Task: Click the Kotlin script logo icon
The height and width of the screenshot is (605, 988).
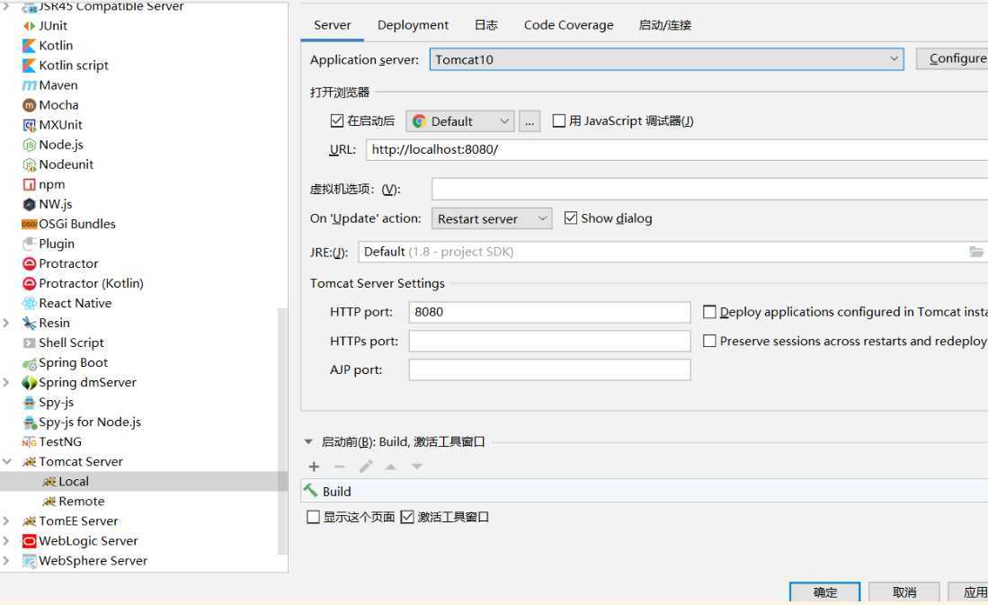Action: coord(29,66)
